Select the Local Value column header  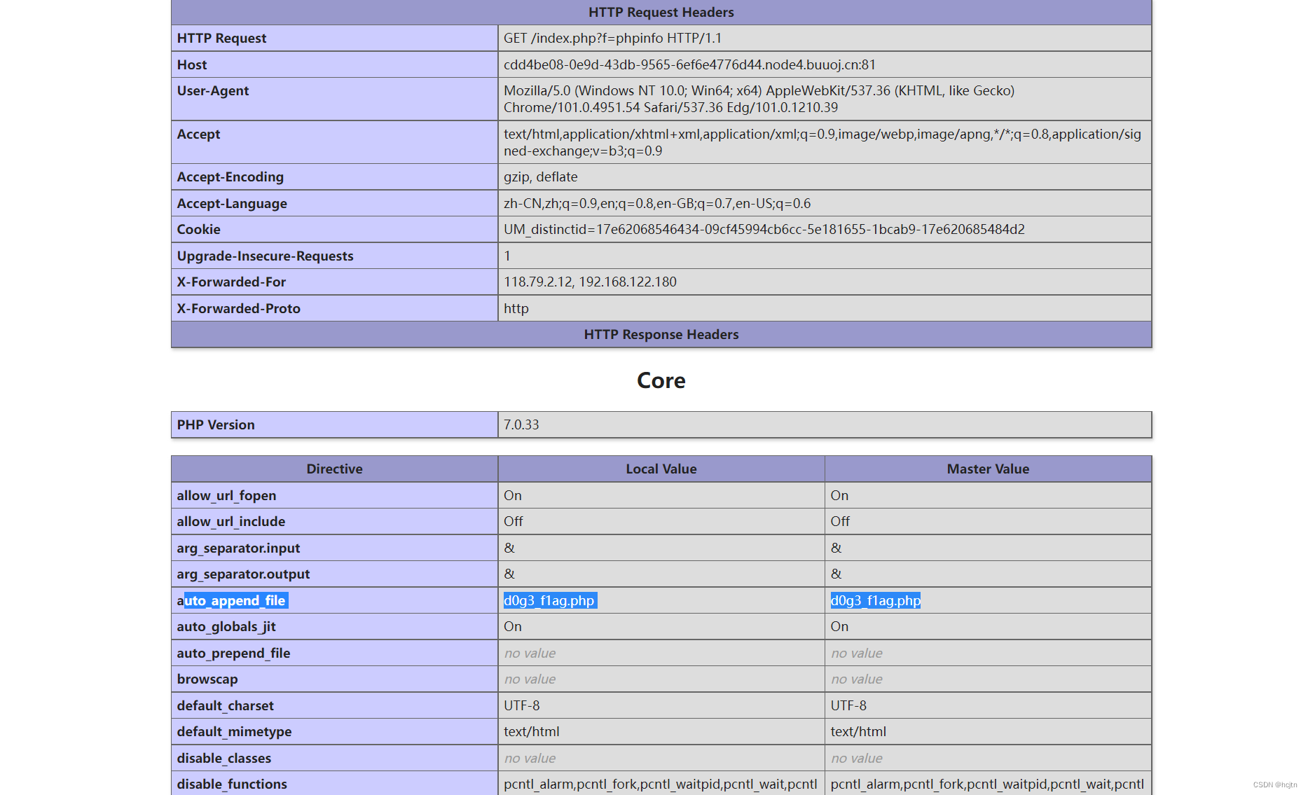660,469
